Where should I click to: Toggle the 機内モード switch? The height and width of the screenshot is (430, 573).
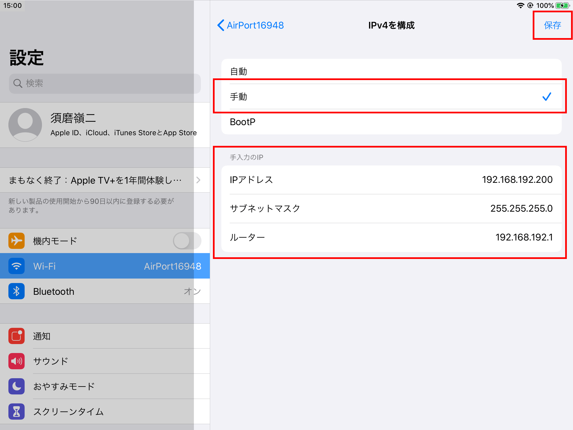point(187,241)
